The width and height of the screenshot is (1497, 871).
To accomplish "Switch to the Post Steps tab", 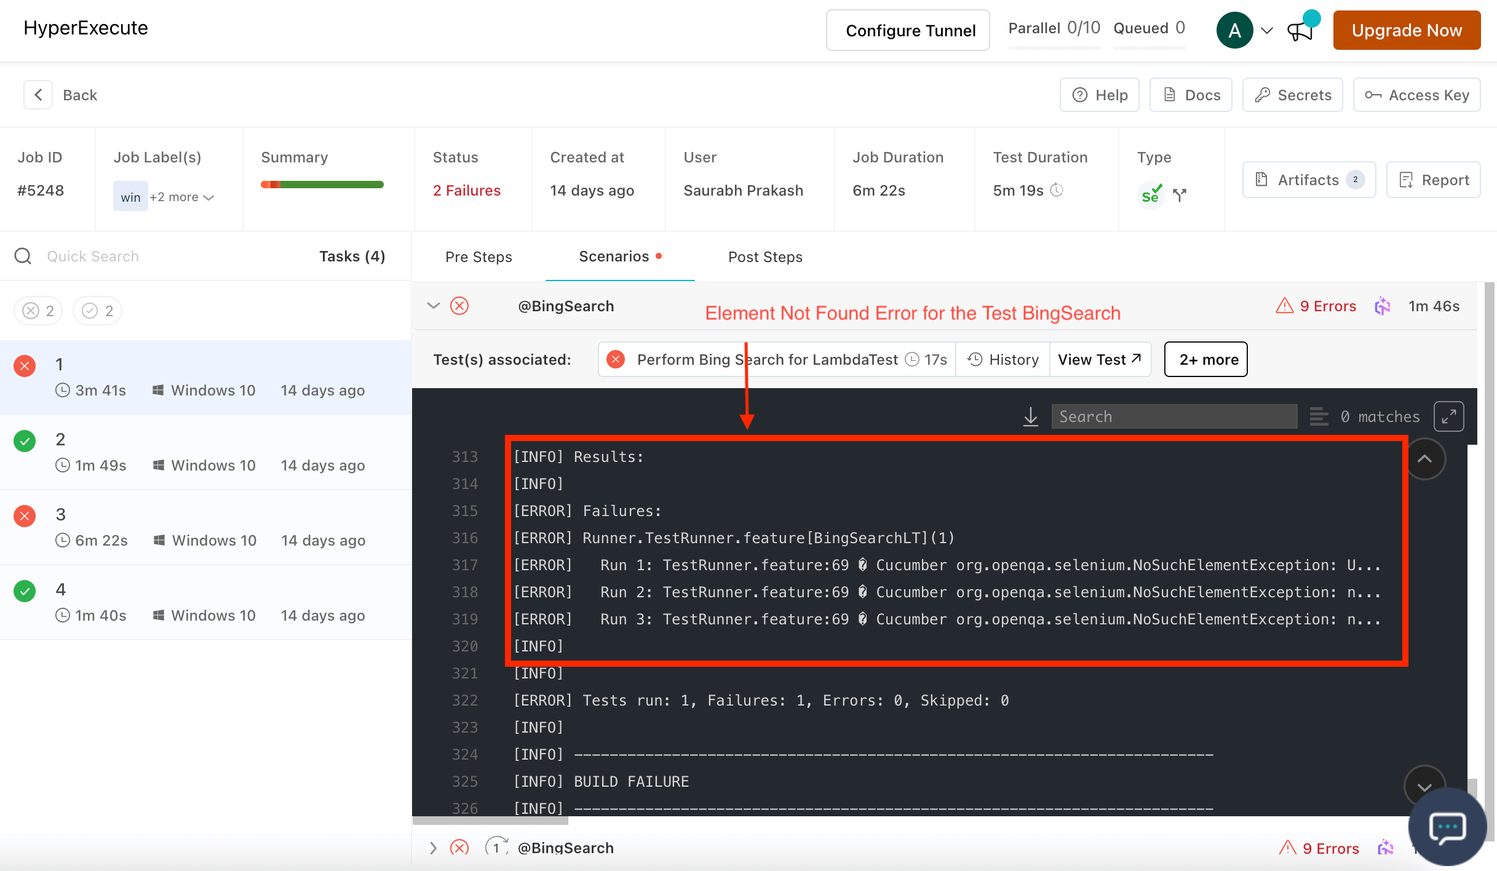I will click(x=765, y=257).
